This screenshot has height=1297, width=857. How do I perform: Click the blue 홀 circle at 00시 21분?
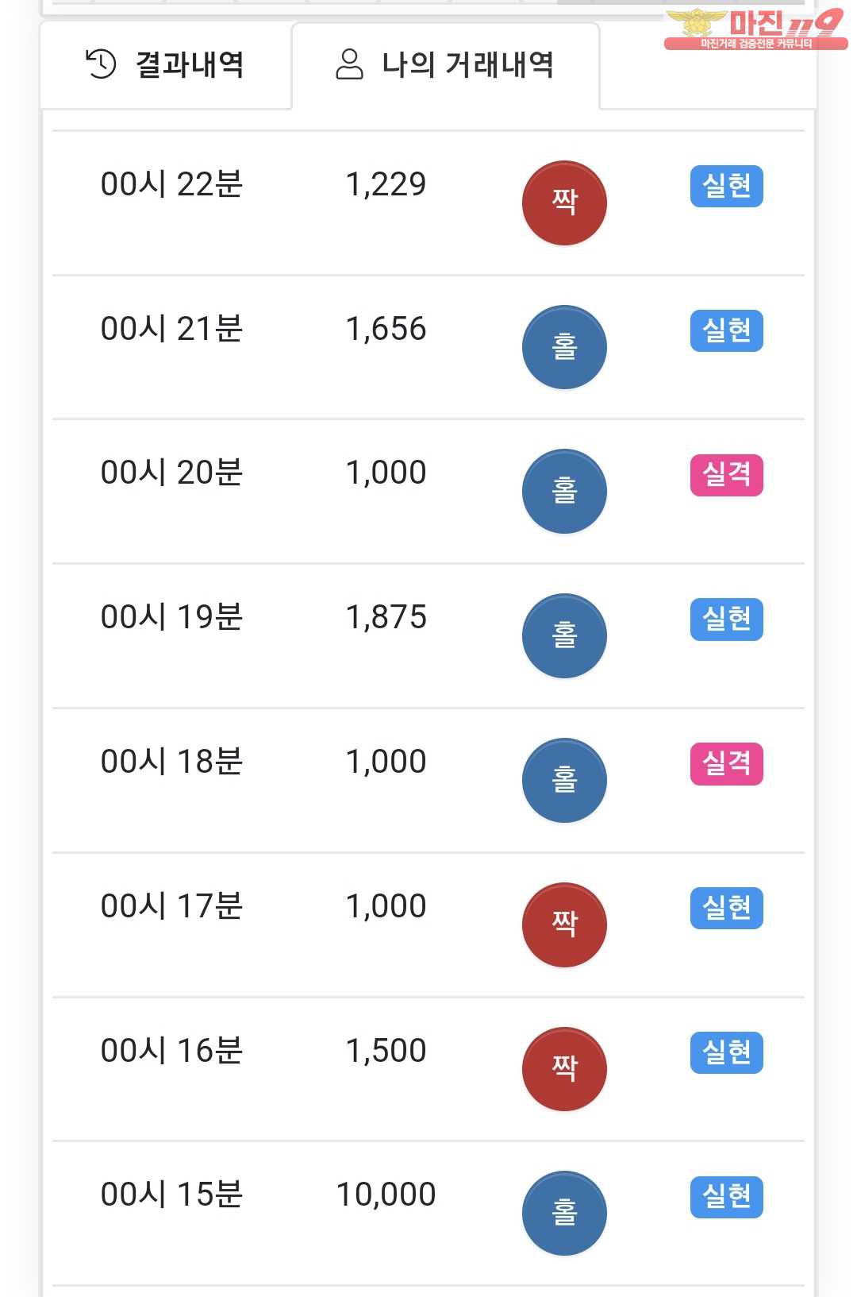564,348
